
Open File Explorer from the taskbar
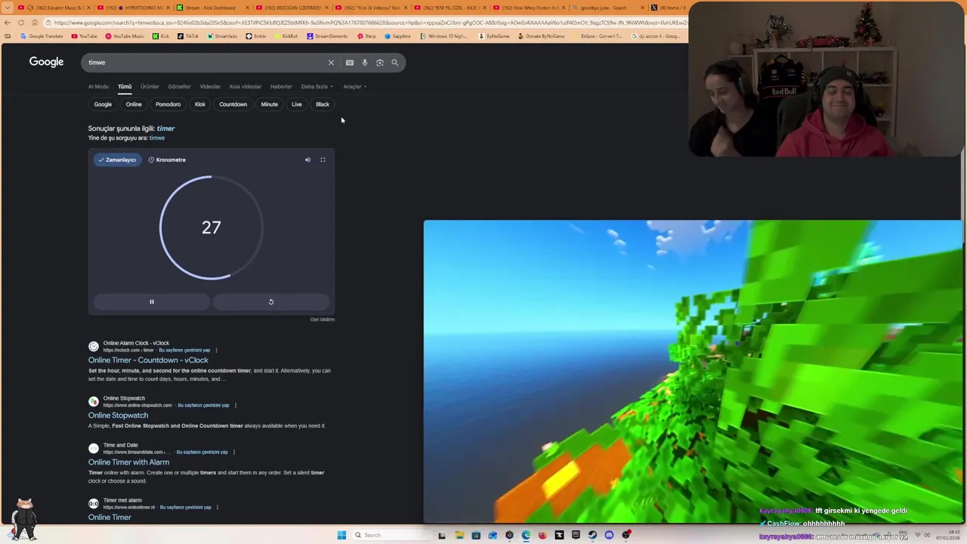[459, 535]
